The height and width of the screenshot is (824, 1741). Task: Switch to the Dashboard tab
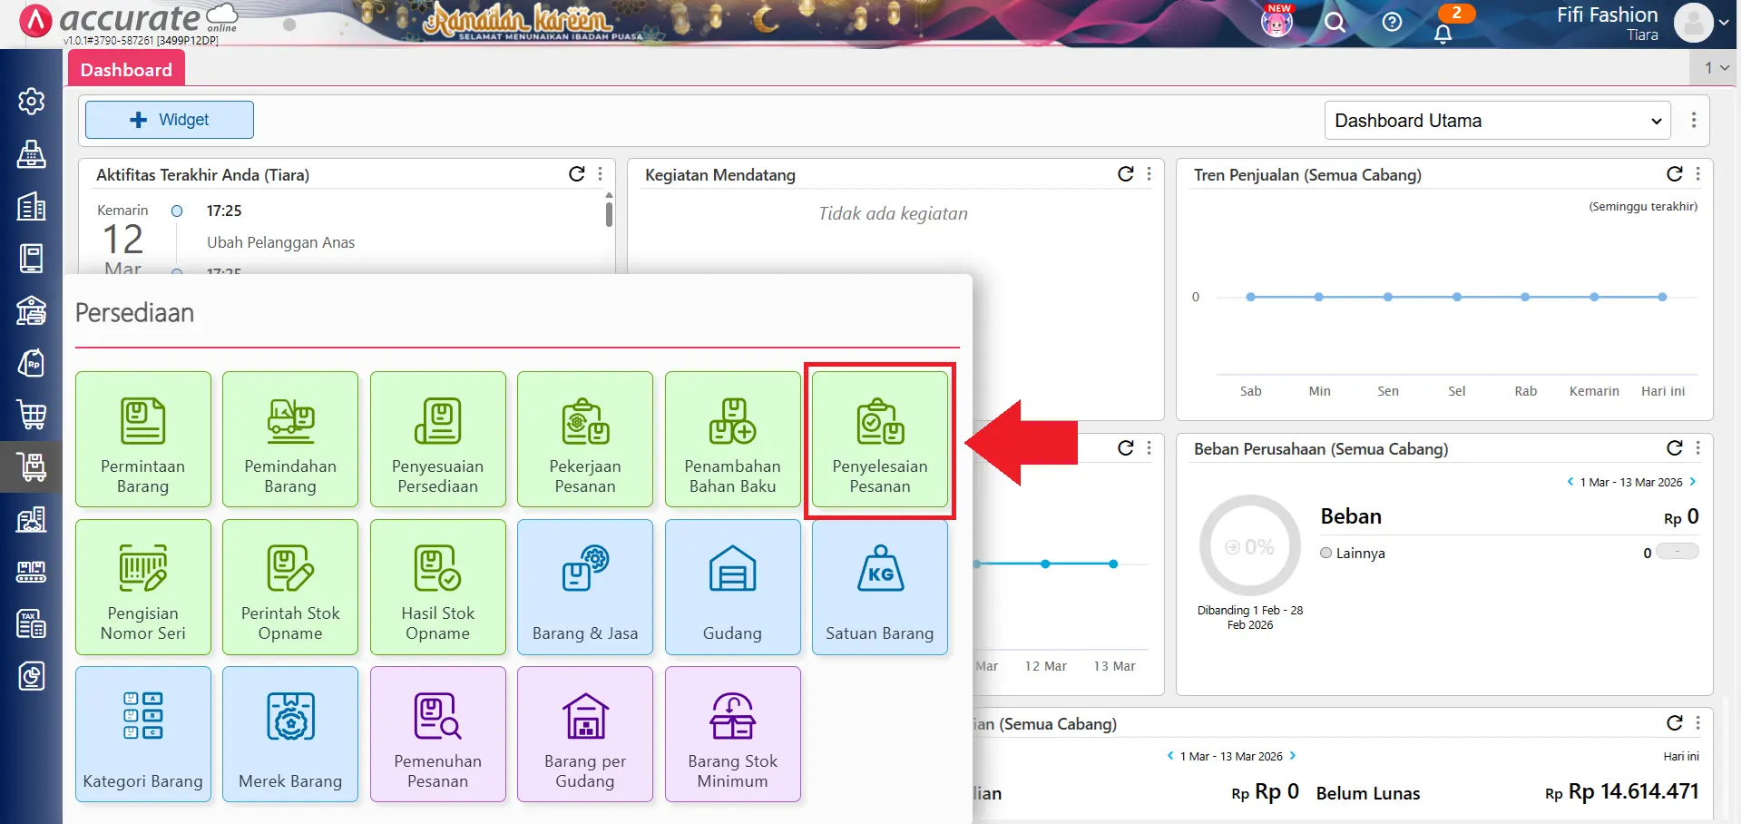tap(126, 70)
